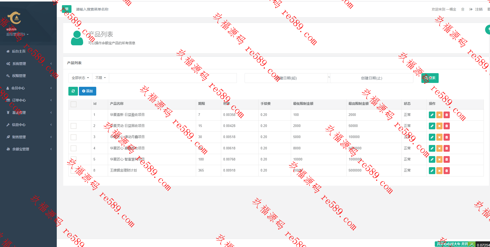
Task: Toggle the select-all checkbox in table header
Action: [74, 104]
